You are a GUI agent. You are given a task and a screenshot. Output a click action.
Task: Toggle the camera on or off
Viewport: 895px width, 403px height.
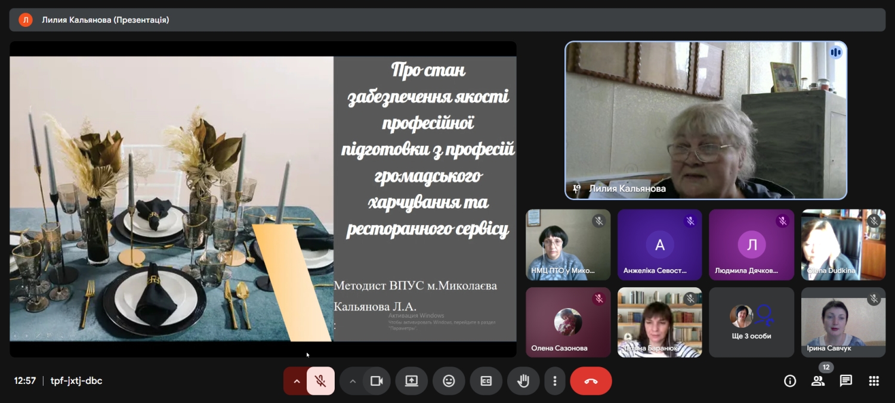[x=376, y=381]
